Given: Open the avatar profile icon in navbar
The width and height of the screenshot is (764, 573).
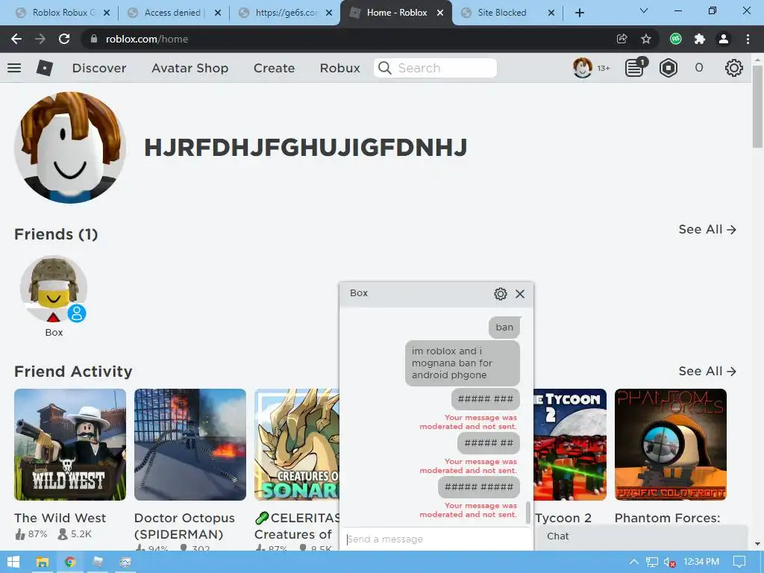Looking at the screenshot, I should click(582, 68).
